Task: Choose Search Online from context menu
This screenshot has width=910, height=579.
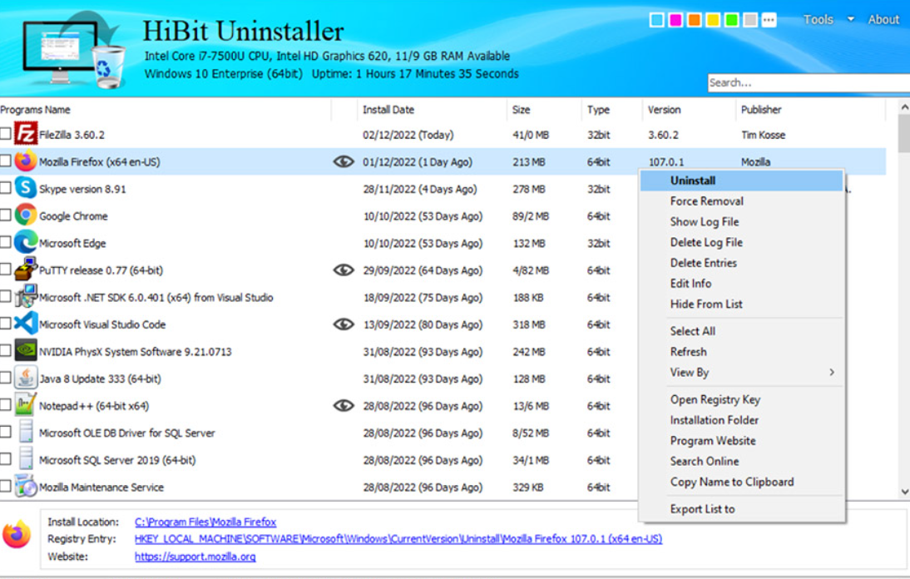Action: pyautogui.click(x=742, y=461)
